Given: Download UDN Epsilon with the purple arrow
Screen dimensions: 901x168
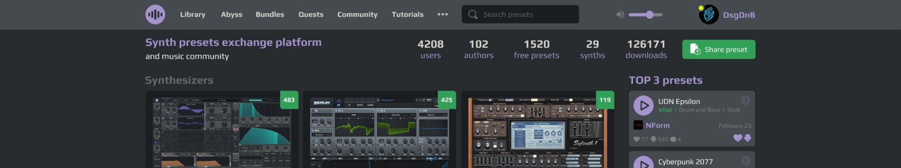Looking at the screenshot, I should (748, 138).
